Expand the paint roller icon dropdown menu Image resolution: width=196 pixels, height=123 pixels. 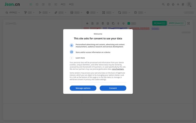point(29,12)
